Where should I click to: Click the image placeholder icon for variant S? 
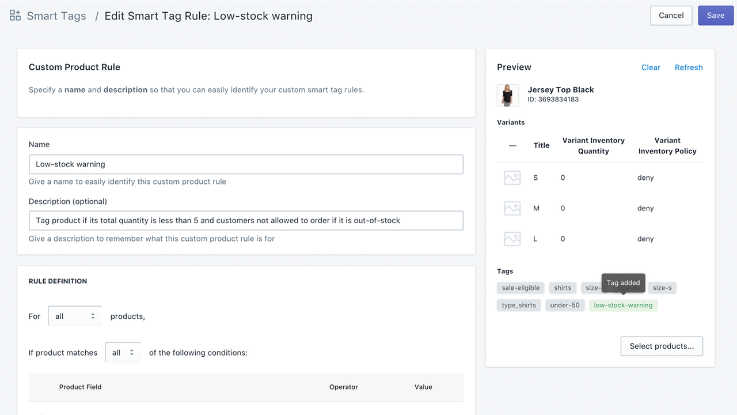tap(512, 178)
